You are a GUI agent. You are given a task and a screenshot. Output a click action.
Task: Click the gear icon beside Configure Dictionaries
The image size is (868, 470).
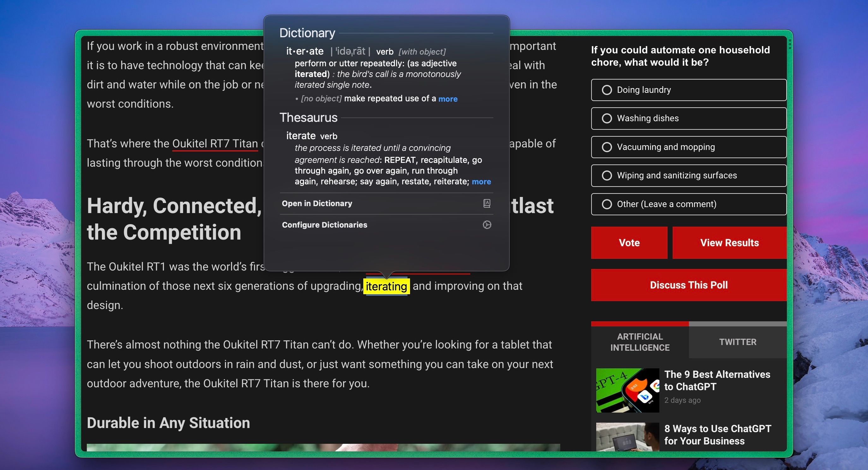pyautogui.click(x=488, y=224)
